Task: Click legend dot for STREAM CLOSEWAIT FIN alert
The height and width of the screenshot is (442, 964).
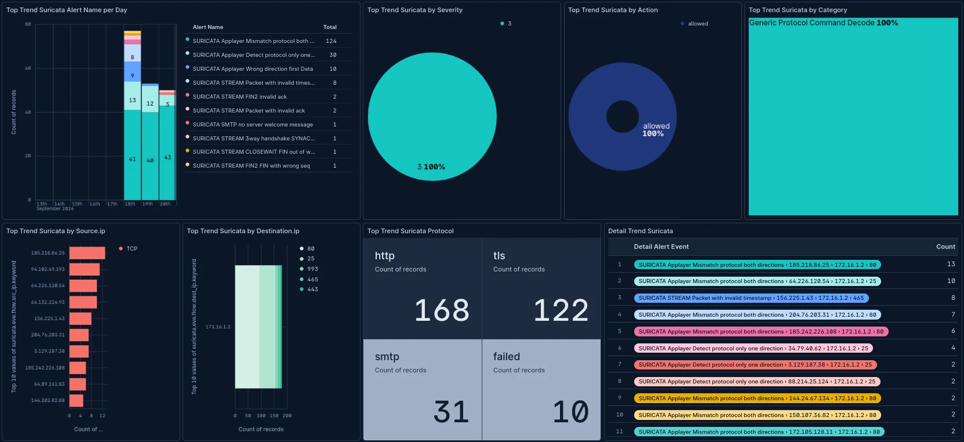Action: pos(187,151)
